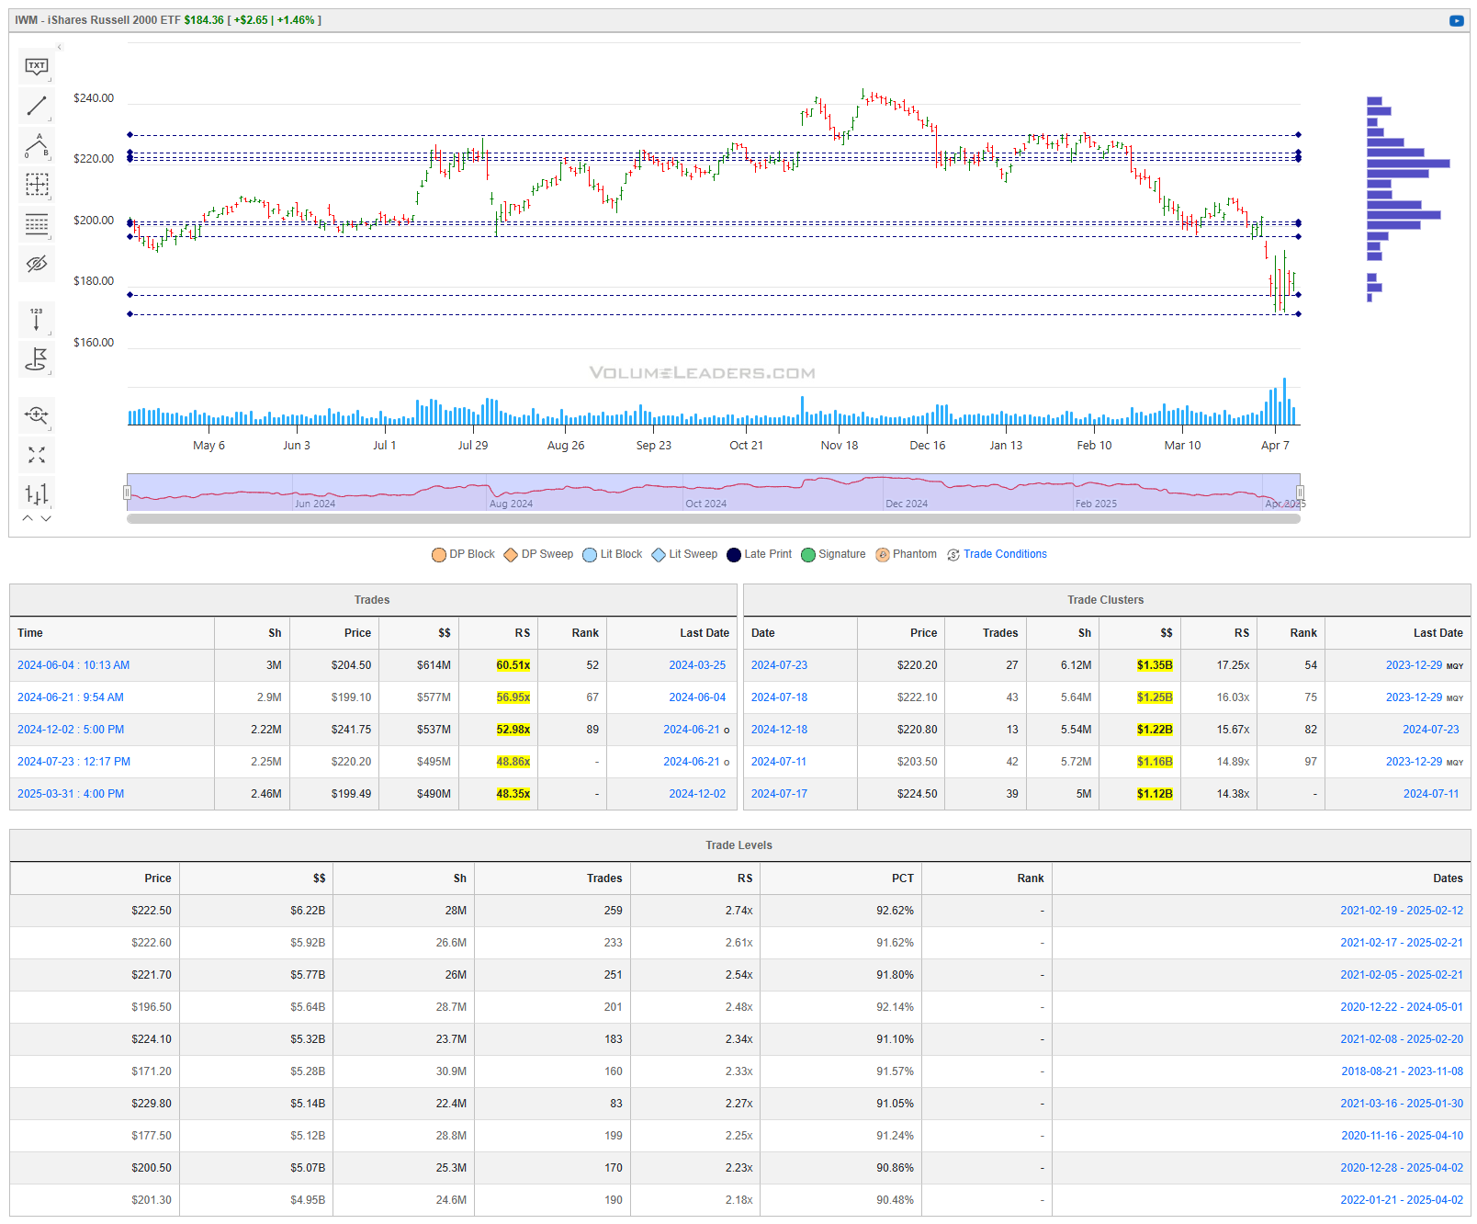The image size is (1477, 1224).
Task: Select the line drawing tool
Action: click(37, 106)
